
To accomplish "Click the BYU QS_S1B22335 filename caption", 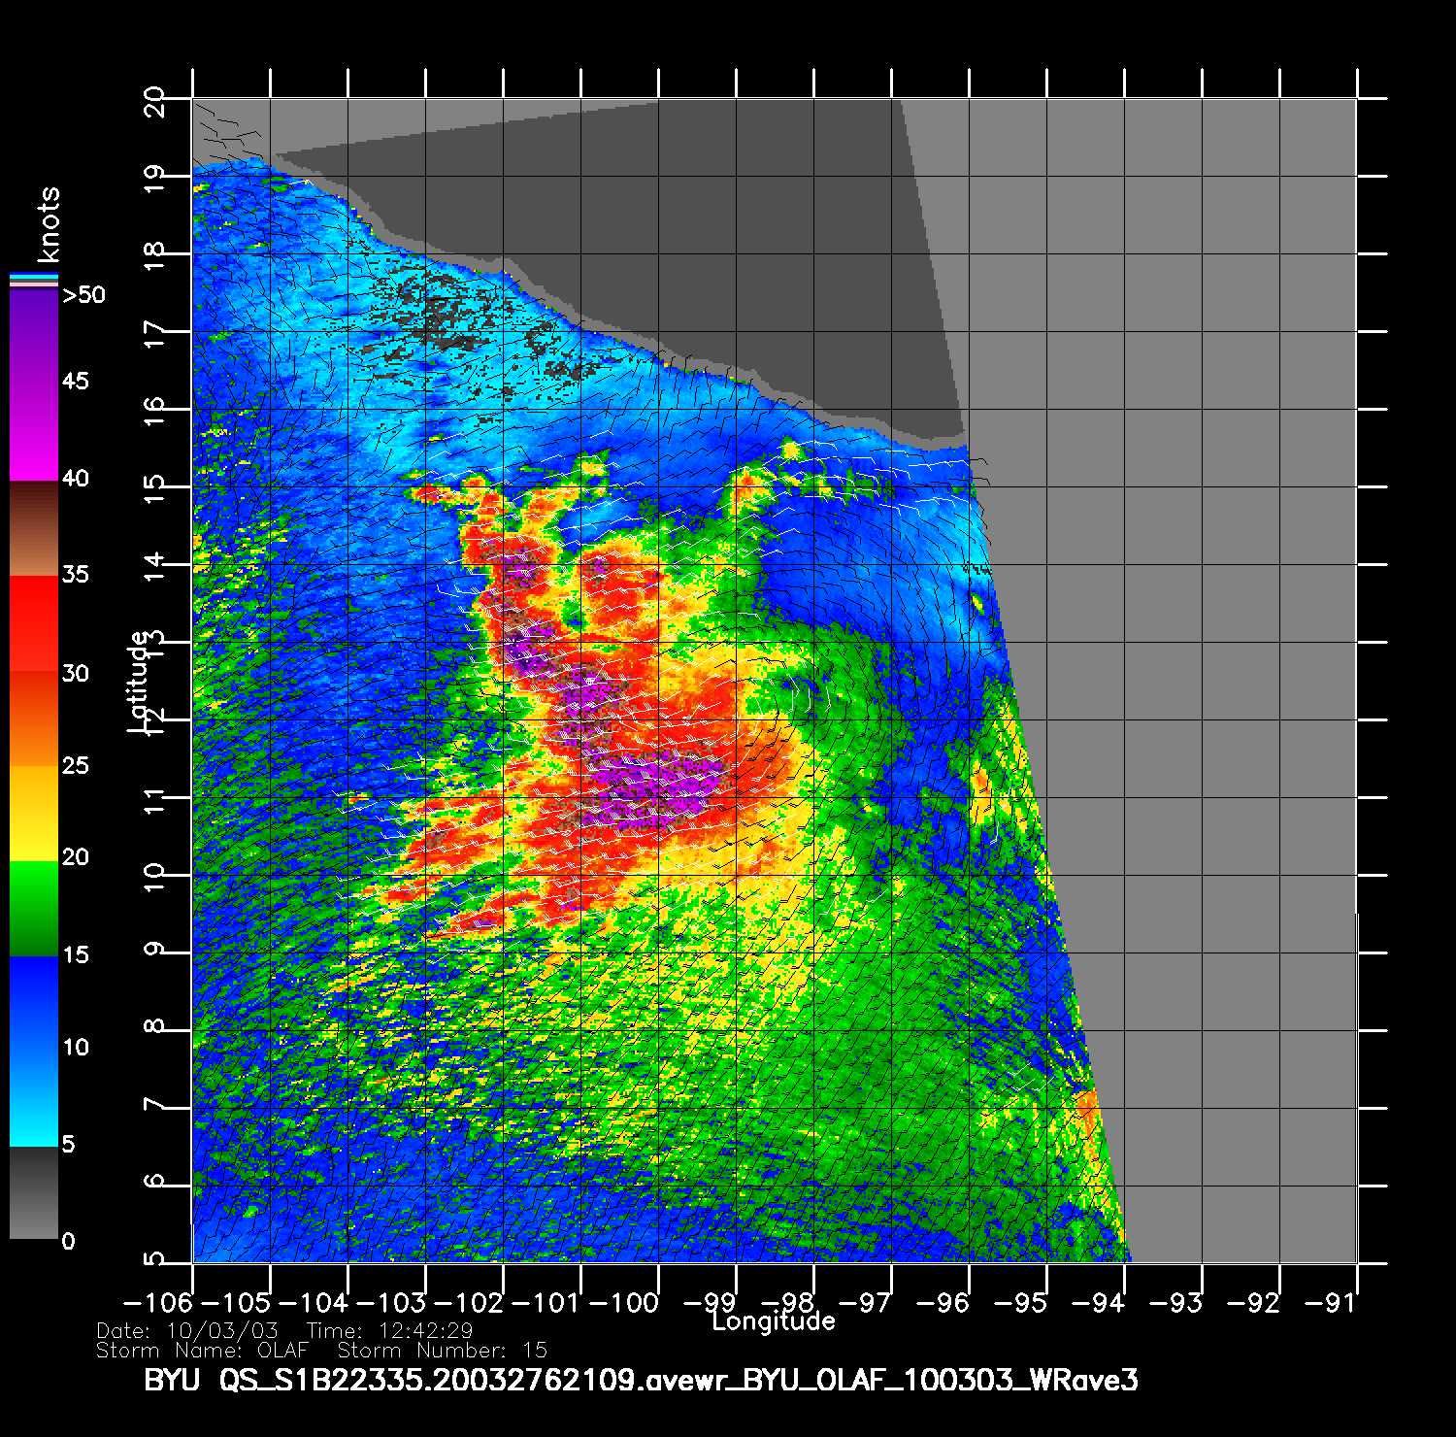I will click(x=641, y=1380).
